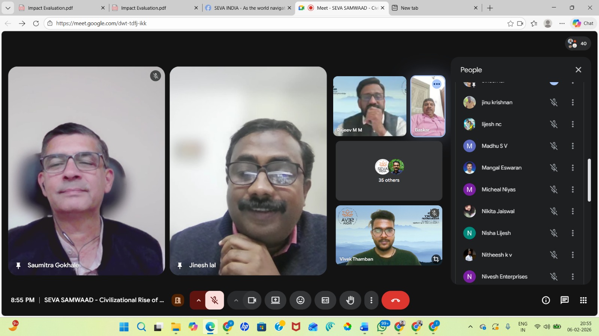
Task: Open the emoji reactions button
Action: [300, 300]
